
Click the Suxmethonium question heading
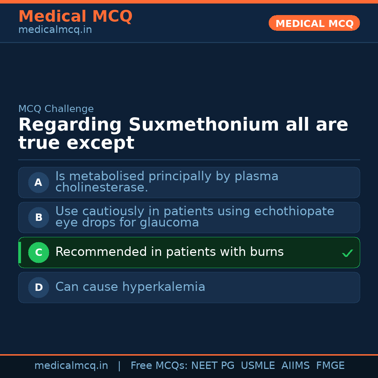tap(183, 134)
